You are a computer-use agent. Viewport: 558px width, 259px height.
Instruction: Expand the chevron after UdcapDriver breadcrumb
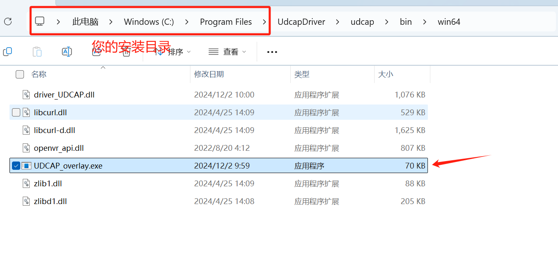coord(338,22)
